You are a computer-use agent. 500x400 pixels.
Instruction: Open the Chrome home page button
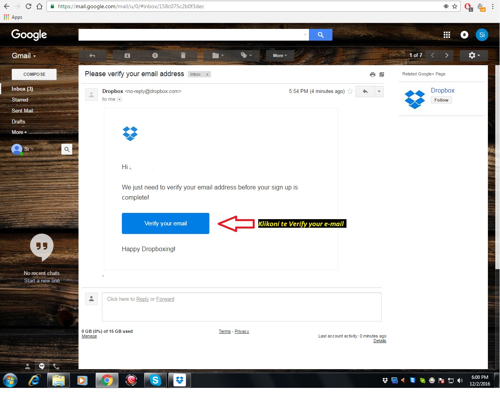[x=39, y=6]
